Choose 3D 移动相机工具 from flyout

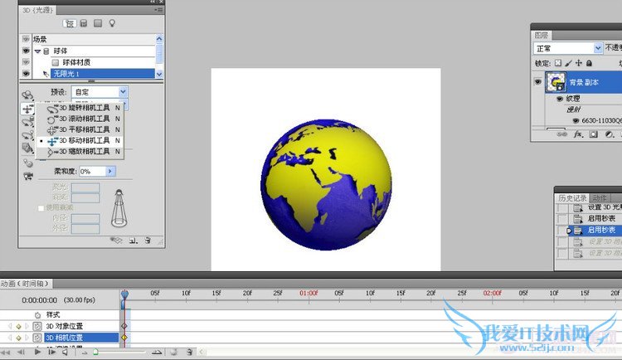click(x=80, y=140)
